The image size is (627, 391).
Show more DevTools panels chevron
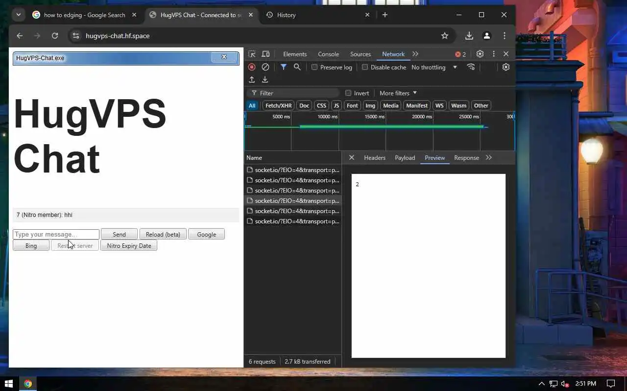(x=415, y=54)
